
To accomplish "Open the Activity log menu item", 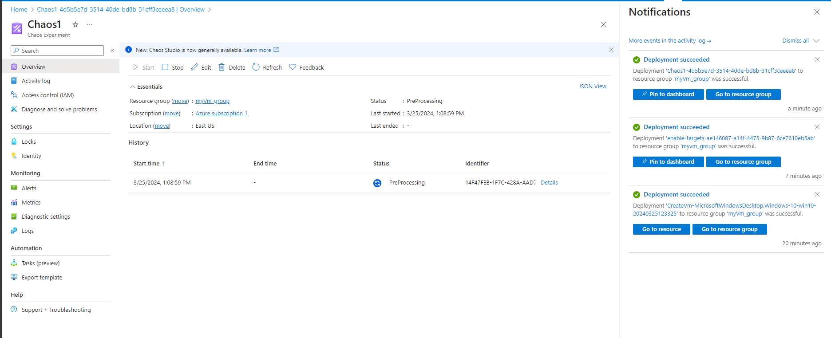I will coord(36,81).
